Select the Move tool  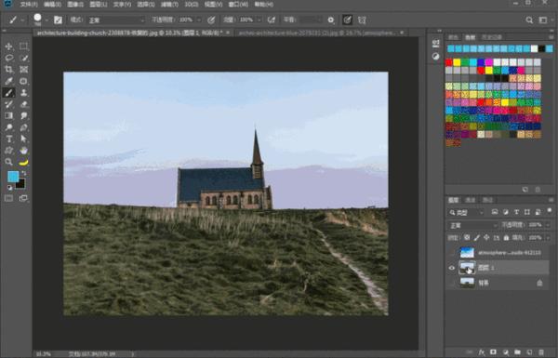[8, 46]
